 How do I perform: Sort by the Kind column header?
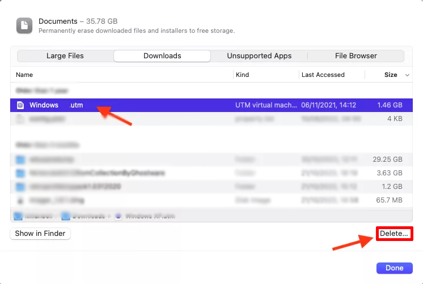click(x=242, y=75)
